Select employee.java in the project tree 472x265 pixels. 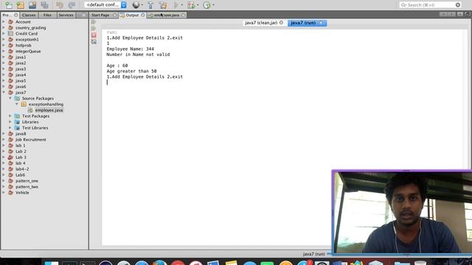(x=49, y=110)
